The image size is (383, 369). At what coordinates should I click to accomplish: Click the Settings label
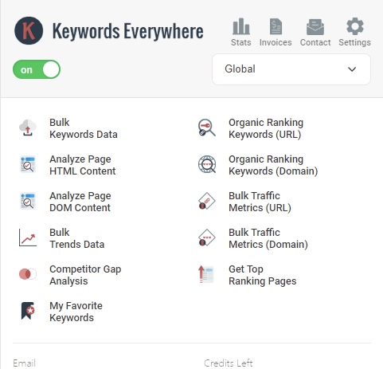pos(355,42)
